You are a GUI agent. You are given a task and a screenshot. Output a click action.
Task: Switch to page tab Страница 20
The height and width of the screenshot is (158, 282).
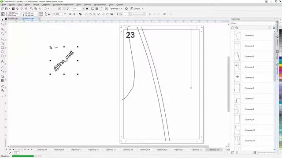(162, 149)
